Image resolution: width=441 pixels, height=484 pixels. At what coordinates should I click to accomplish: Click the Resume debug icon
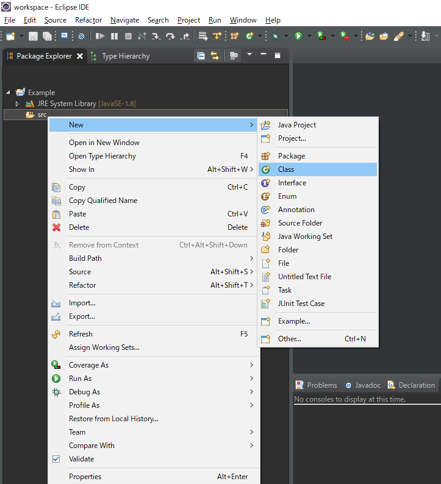point(100,36)
